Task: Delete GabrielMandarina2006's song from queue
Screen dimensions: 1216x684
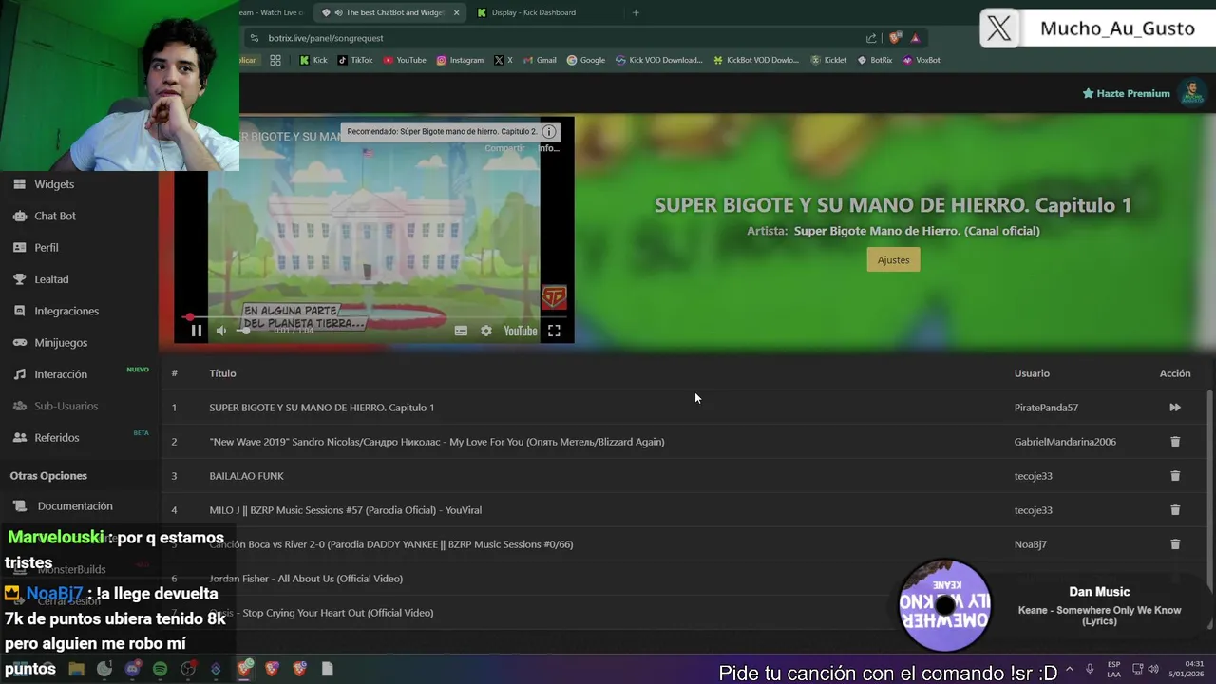Action: click(x=1175, y=442)
